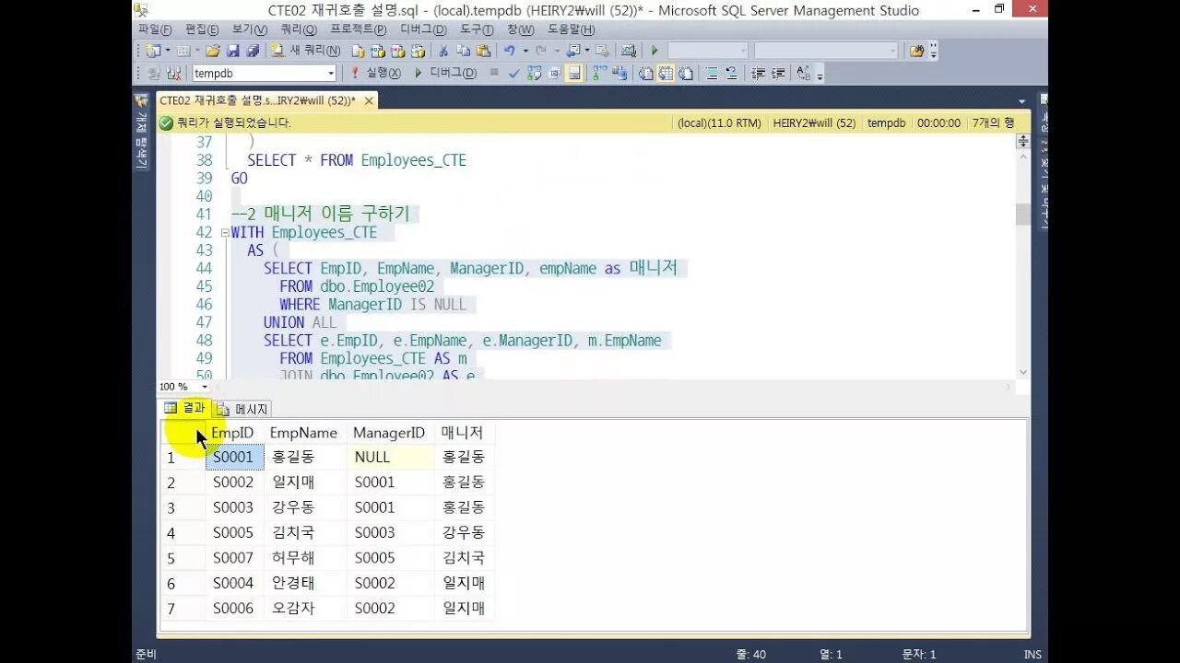Click the 새 쿼리(N) button
Image resolution: width=1180 pixels, height=663 pixels.
coord(308,51)
